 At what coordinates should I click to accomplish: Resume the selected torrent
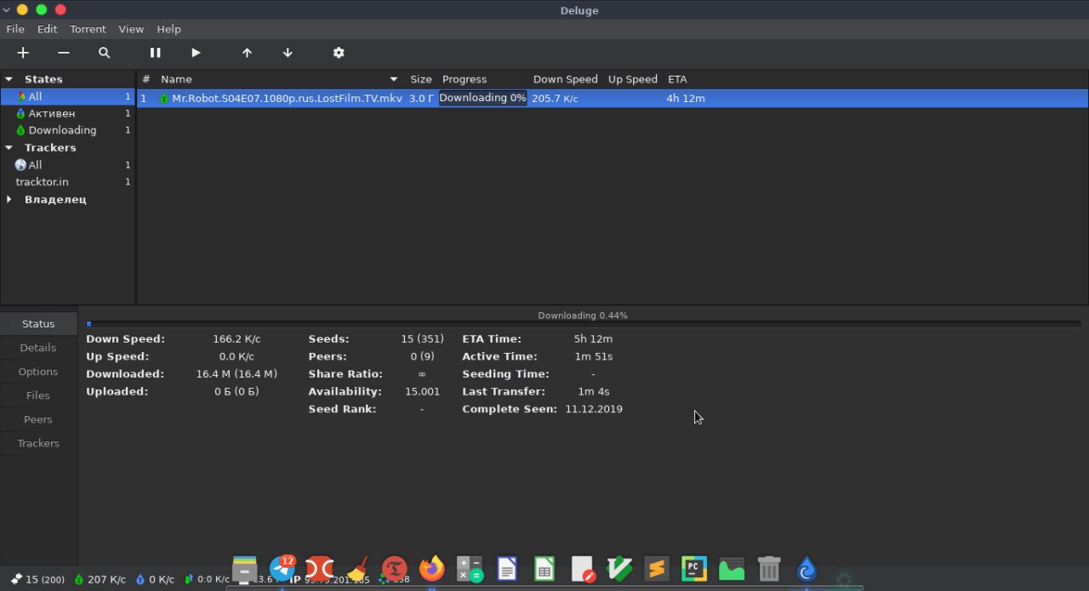[196, 53]
